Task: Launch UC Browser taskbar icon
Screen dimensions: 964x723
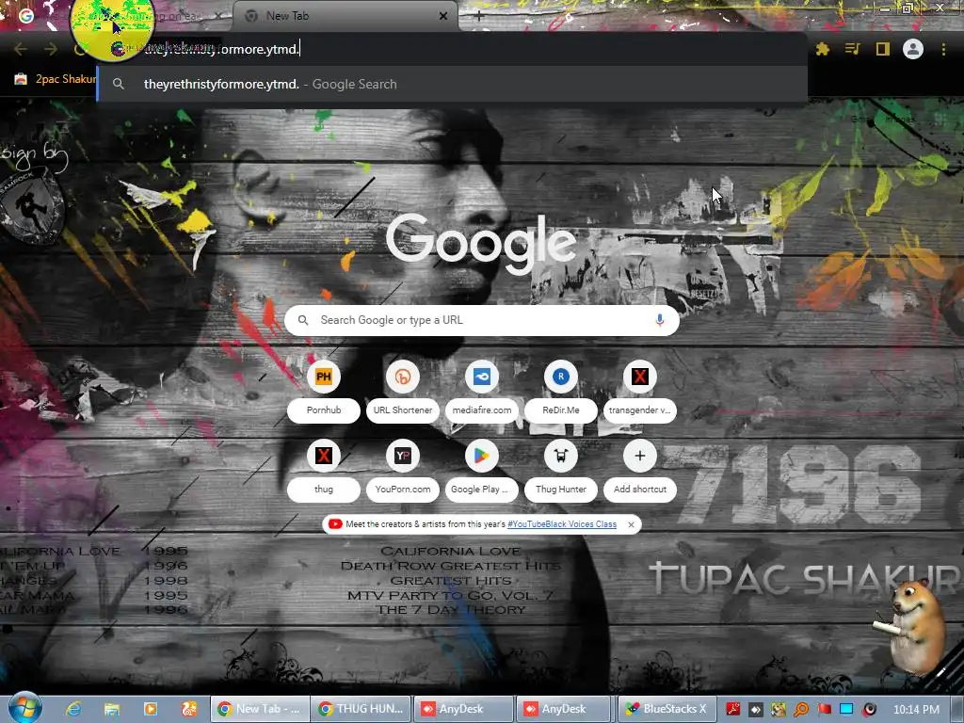Action: coord(188,709)
